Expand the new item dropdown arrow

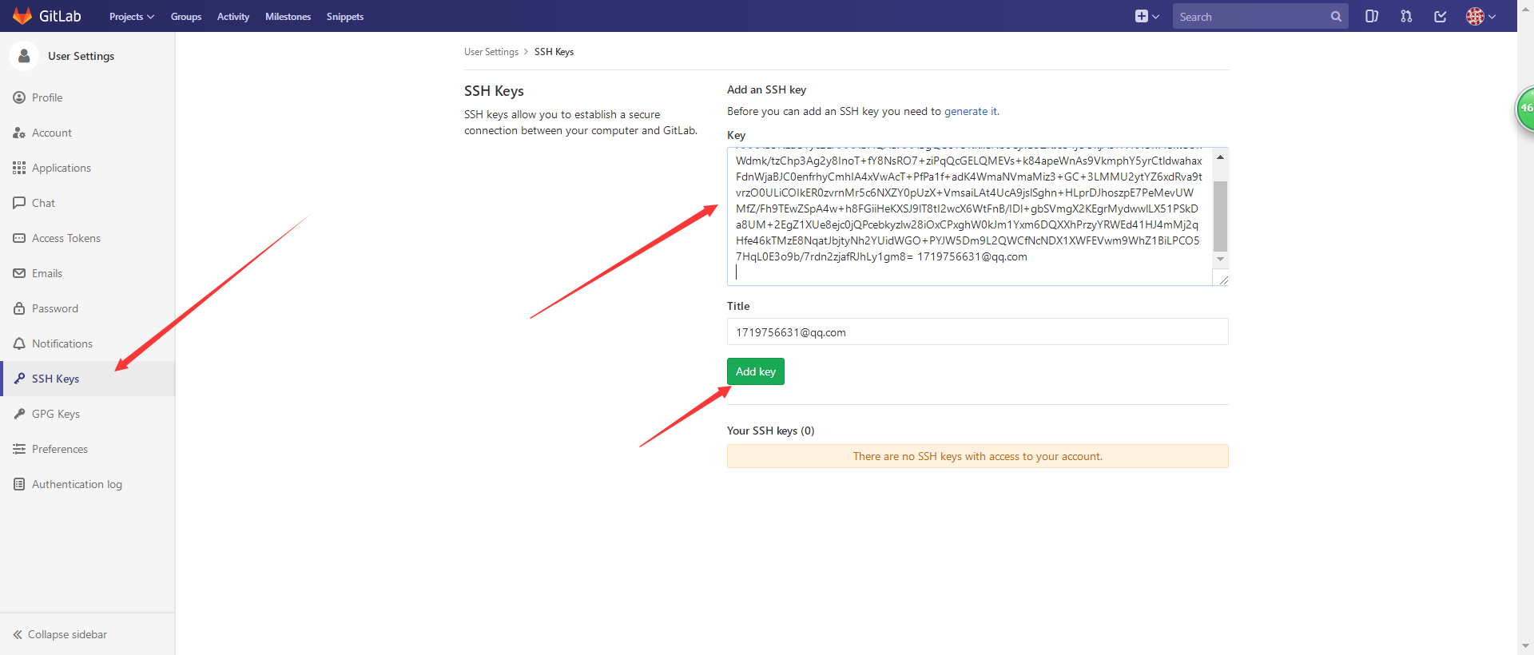point(1155,17)
